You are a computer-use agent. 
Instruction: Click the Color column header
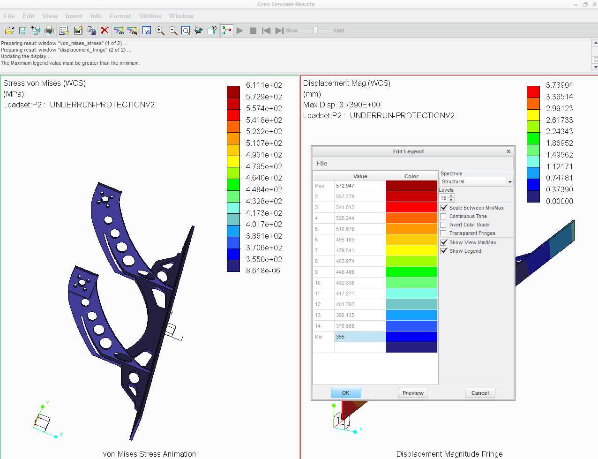pos(411,176)
